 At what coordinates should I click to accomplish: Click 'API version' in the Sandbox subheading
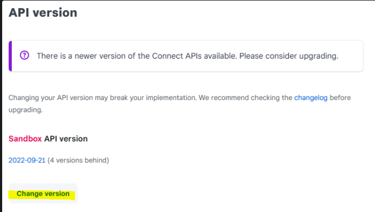pos(66,139)
